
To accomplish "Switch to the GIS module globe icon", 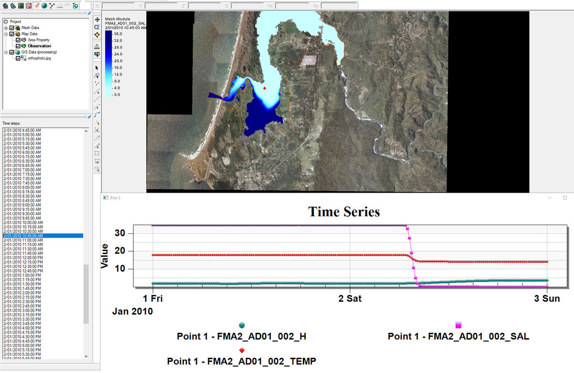I will (44, 6).
